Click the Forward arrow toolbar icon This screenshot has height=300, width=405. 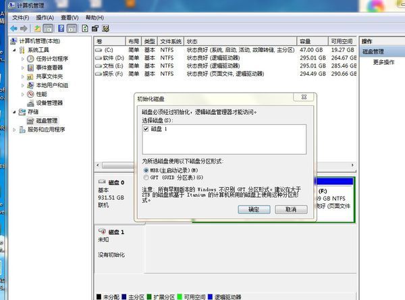tap(25, 28)
